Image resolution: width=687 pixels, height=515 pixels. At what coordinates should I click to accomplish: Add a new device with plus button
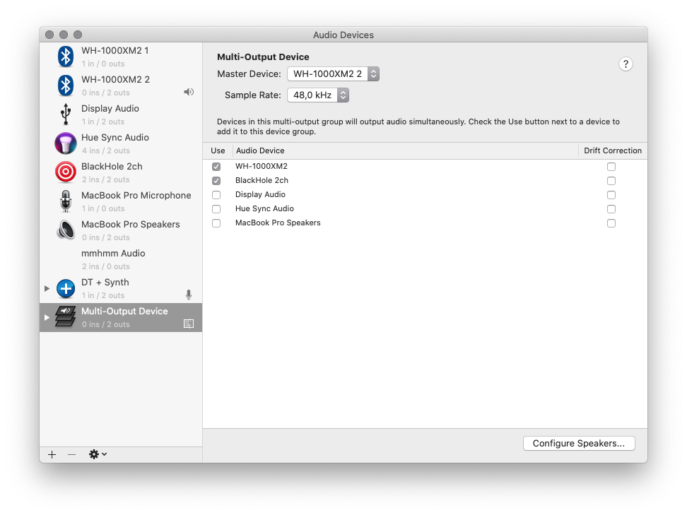point(52,454)
